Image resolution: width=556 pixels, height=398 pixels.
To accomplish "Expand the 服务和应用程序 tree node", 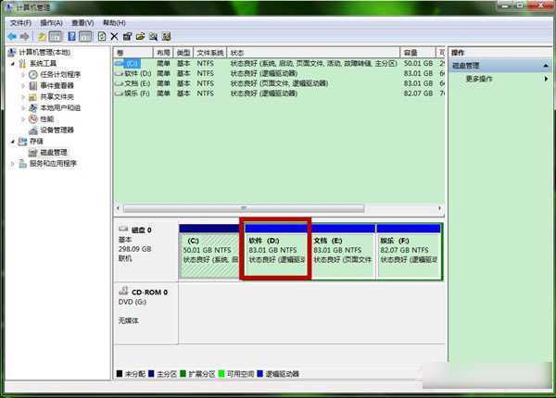I will pos(13,164).
